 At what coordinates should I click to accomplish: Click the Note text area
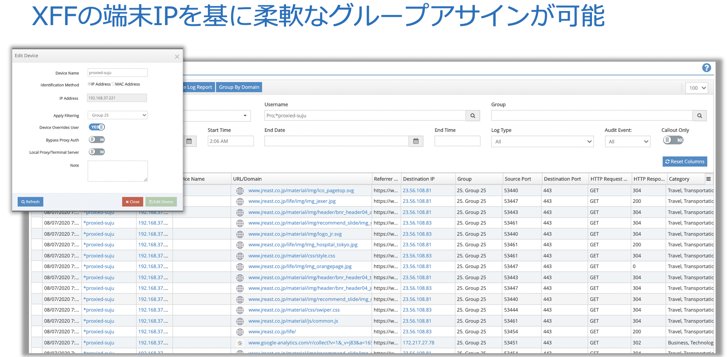coord(117,171)
